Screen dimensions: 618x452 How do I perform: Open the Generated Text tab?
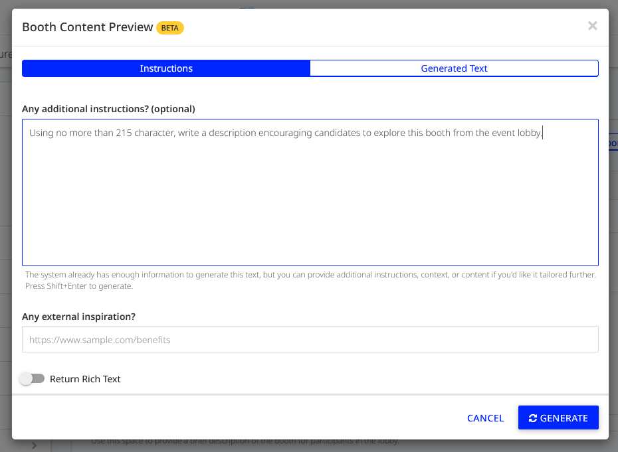tap(454, 68)
